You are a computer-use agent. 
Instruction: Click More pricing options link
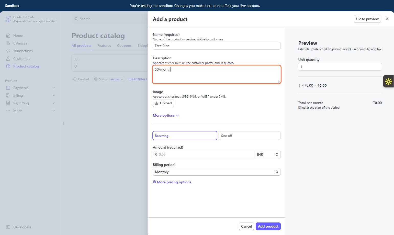[x=174, y=182]
